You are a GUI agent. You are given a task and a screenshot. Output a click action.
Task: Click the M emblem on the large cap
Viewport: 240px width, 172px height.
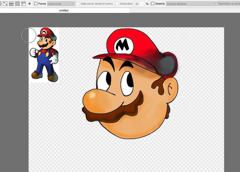click(x=124, y=45)
